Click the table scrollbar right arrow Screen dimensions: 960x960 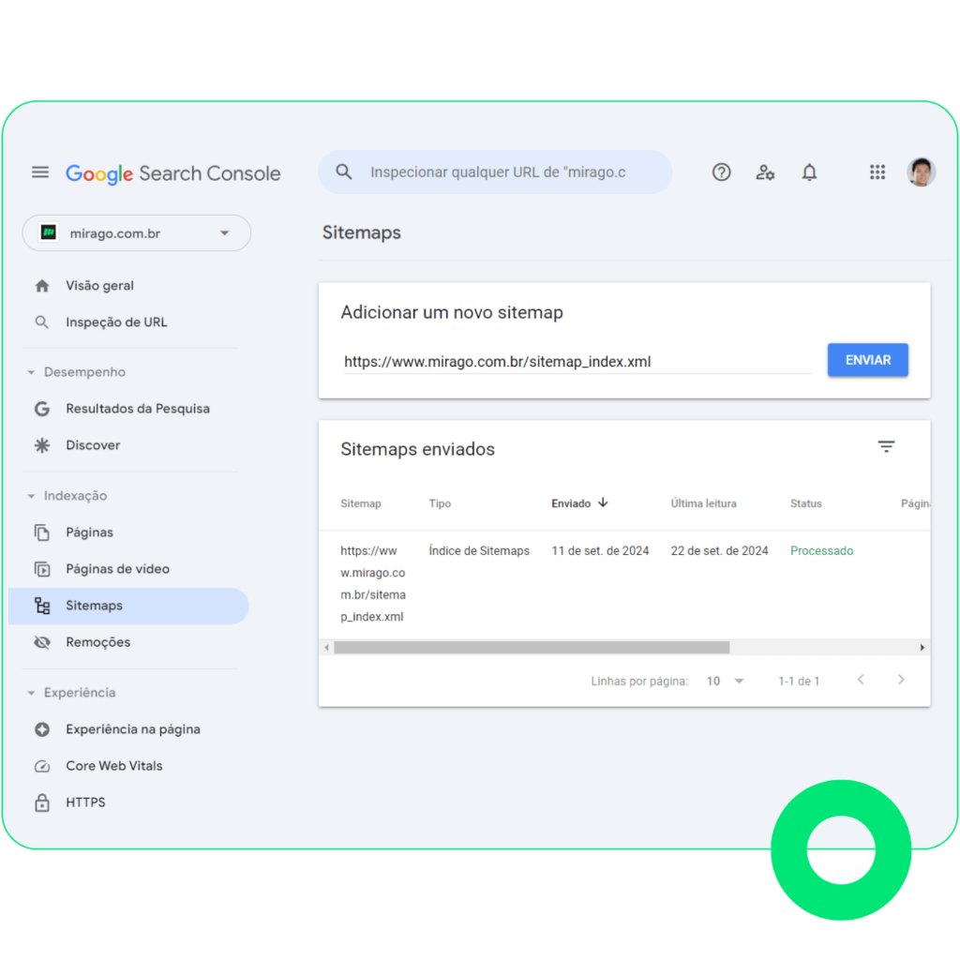click(x=922, y=647)
